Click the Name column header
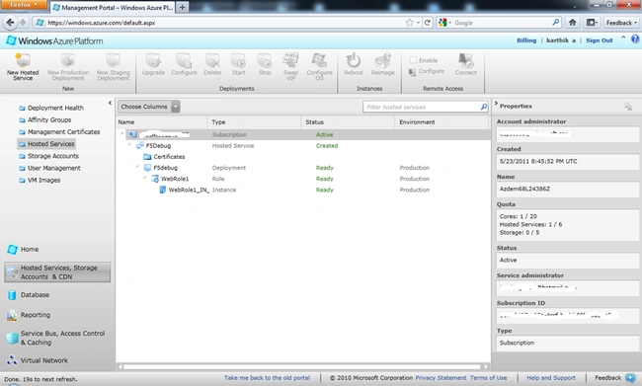 coord(162,122)
